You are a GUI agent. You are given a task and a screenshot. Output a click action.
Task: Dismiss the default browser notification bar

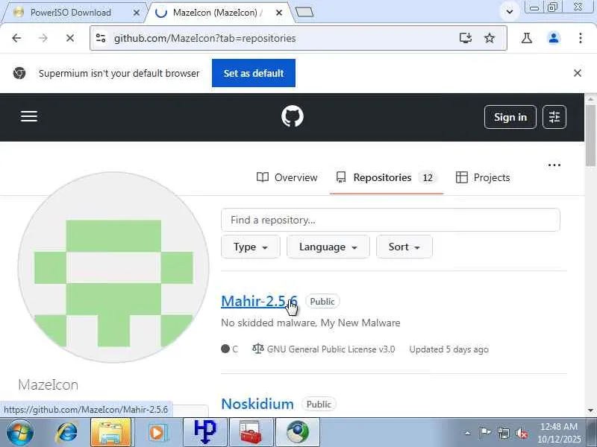pos(577,73)
